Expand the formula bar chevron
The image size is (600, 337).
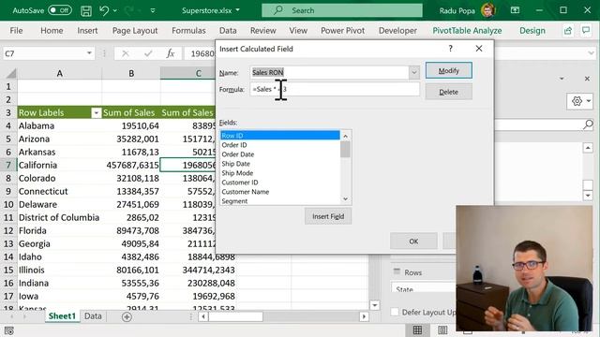tap(592, 53)
